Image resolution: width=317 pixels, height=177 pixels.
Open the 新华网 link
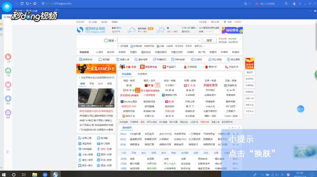pos(110,52)
